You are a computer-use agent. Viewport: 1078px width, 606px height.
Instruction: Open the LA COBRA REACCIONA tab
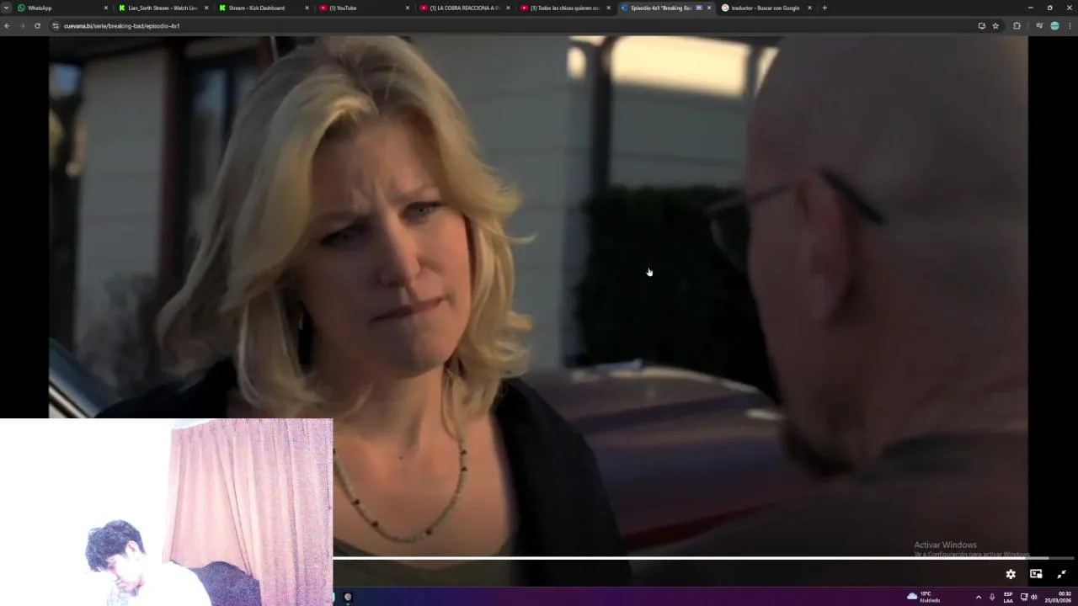pos(464,8)
